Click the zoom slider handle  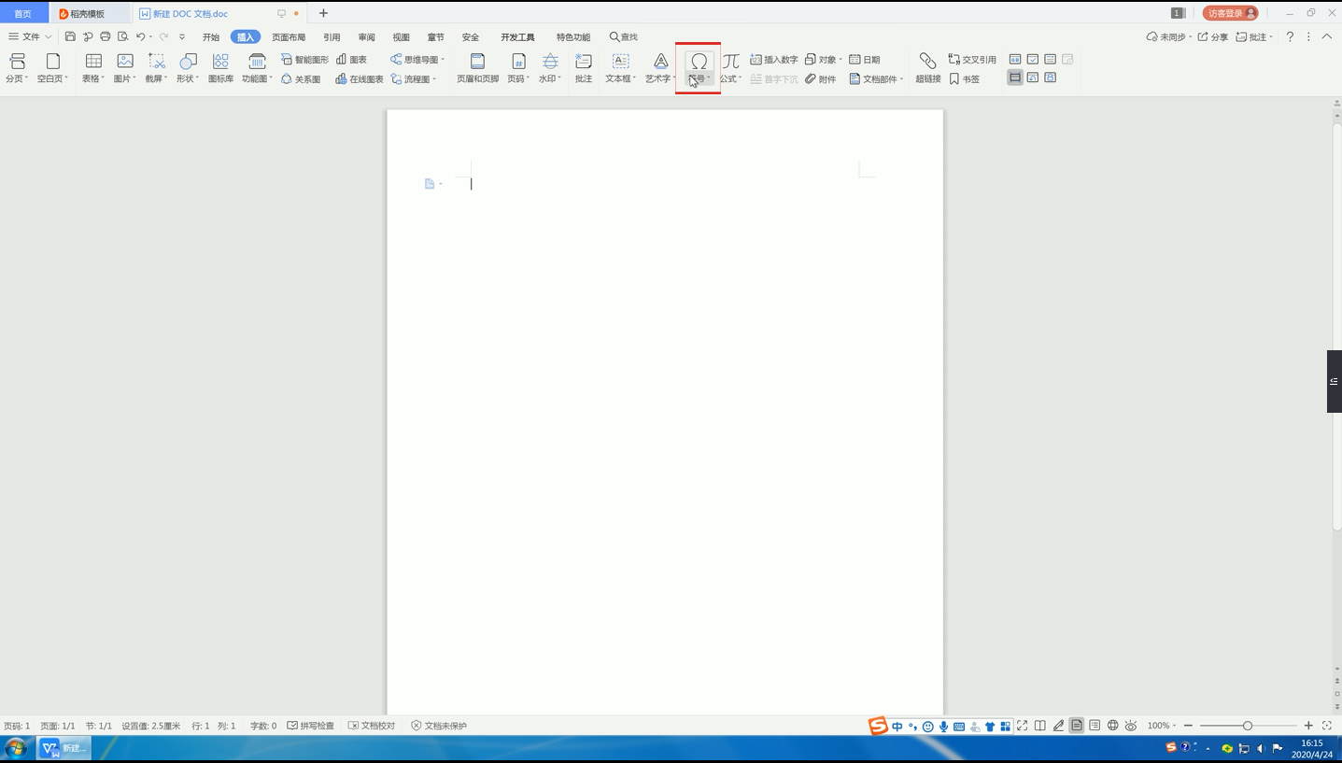[x=1247, y=726]
